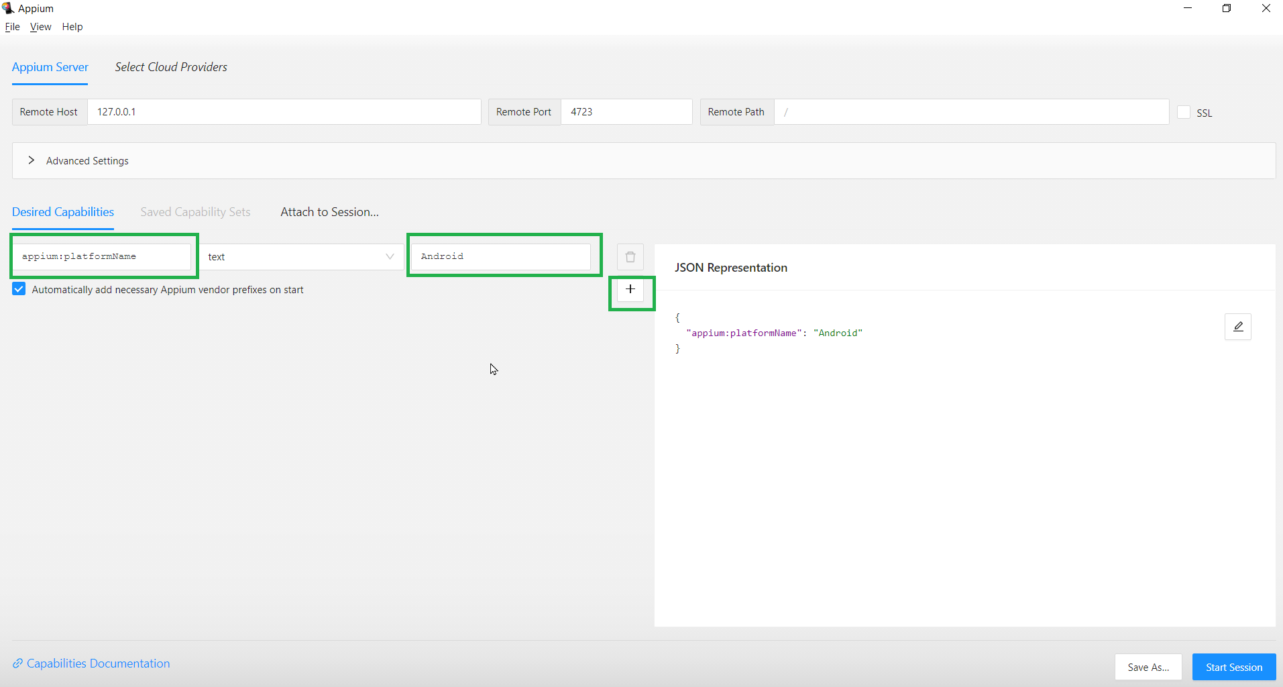
Task: Open the File menu
Action: 12,27
